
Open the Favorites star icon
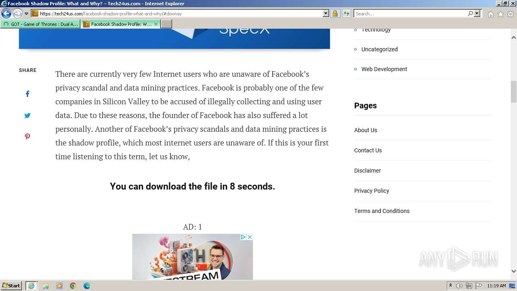tap(500, 14)
